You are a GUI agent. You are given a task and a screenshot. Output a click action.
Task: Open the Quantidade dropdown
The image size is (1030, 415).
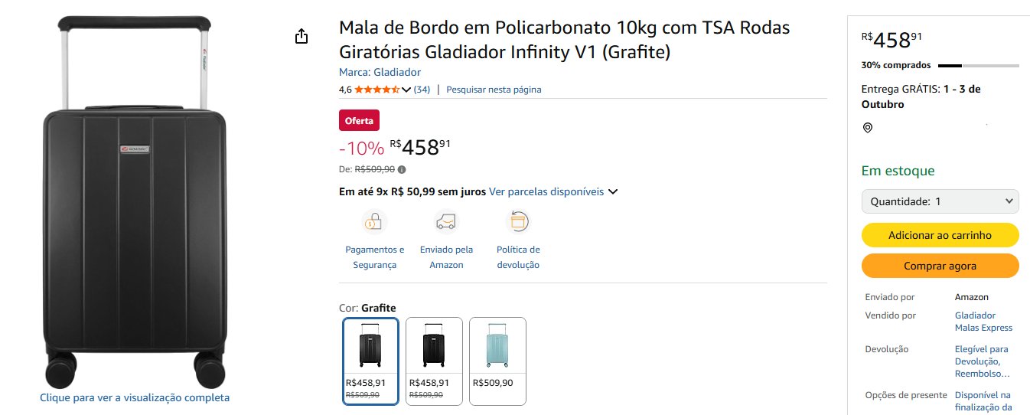[940, 201]
